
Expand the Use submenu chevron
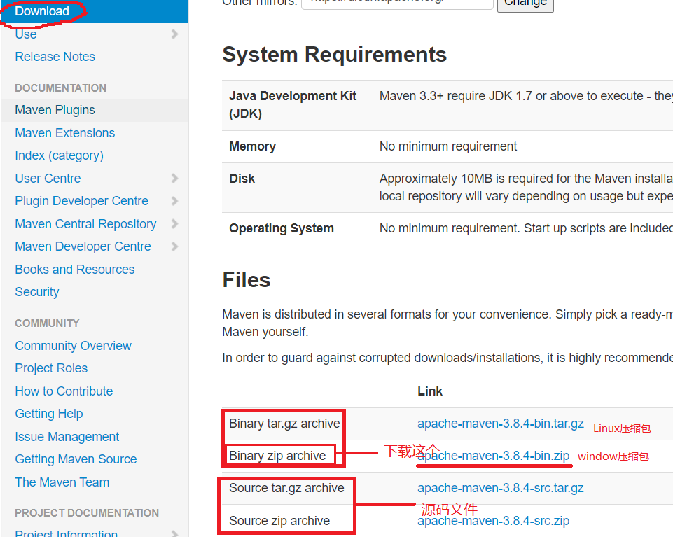pyautogui.click(x=174, y=34)
